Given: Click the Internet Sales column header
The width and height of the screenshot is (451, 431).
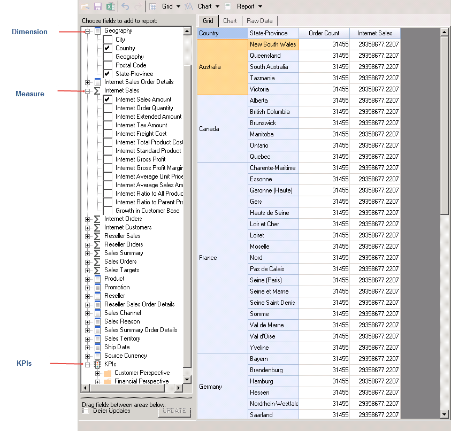Looking at the screenshot, I should click(x=374, y=33).
